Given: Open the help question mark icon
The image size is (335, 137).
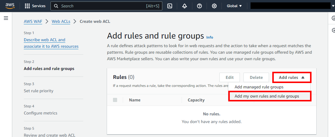Looking at the screenshot, I should pos(199,6).
